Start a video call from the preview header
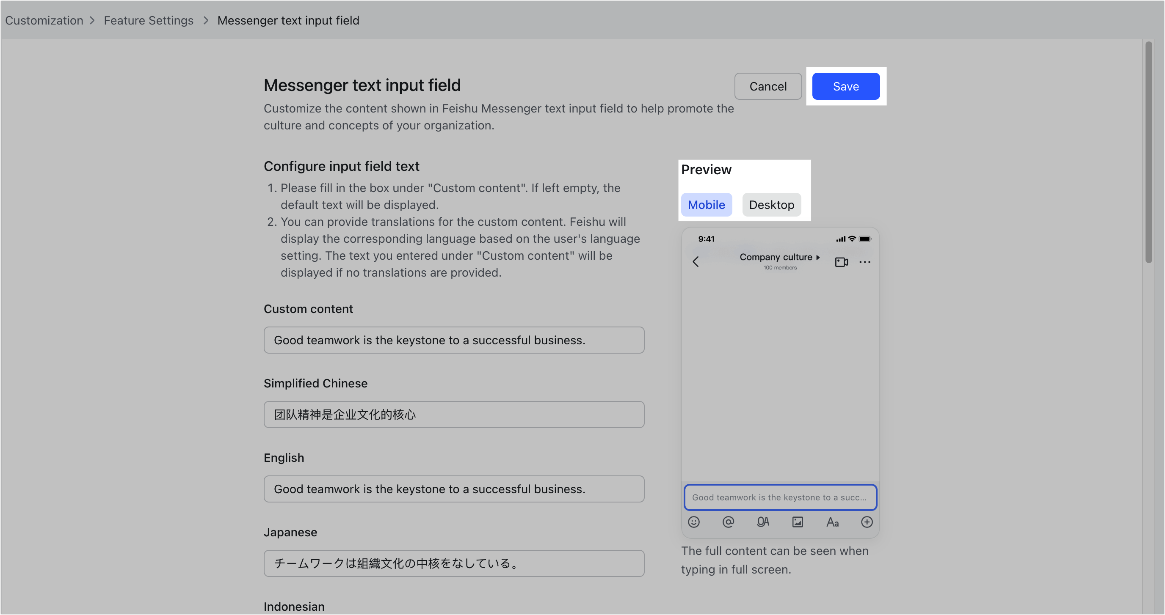 tap(841, 262)
